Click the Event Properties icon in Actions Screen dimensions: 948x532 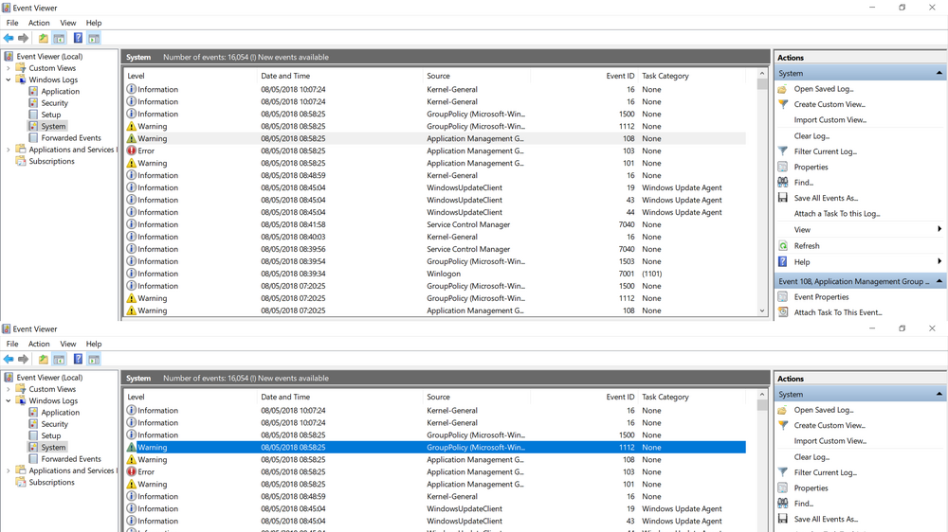point(783,296)
